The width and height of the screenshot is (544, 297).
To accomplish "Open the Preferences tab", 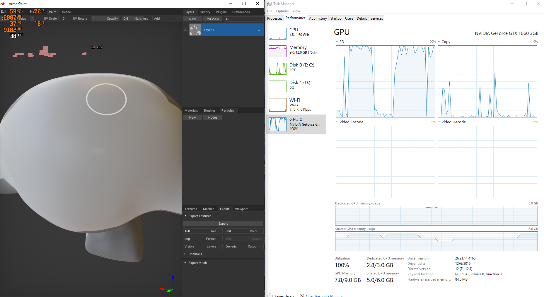I will coord(241,12).
